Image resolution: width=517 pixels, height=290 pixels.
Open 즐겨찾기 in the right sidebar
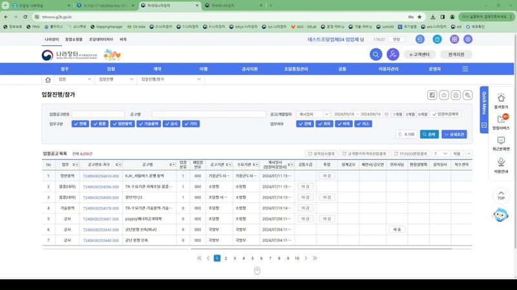501,101
